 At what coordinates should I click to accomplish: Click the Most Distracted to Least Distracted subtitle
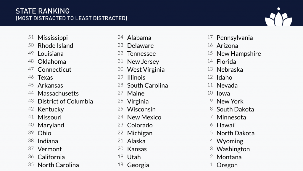[x=72, y=18]
